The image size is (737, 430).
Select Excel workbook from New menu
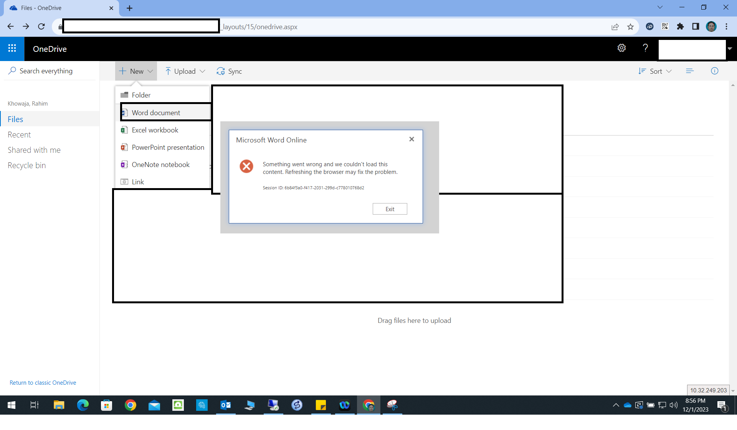[155, 130]
